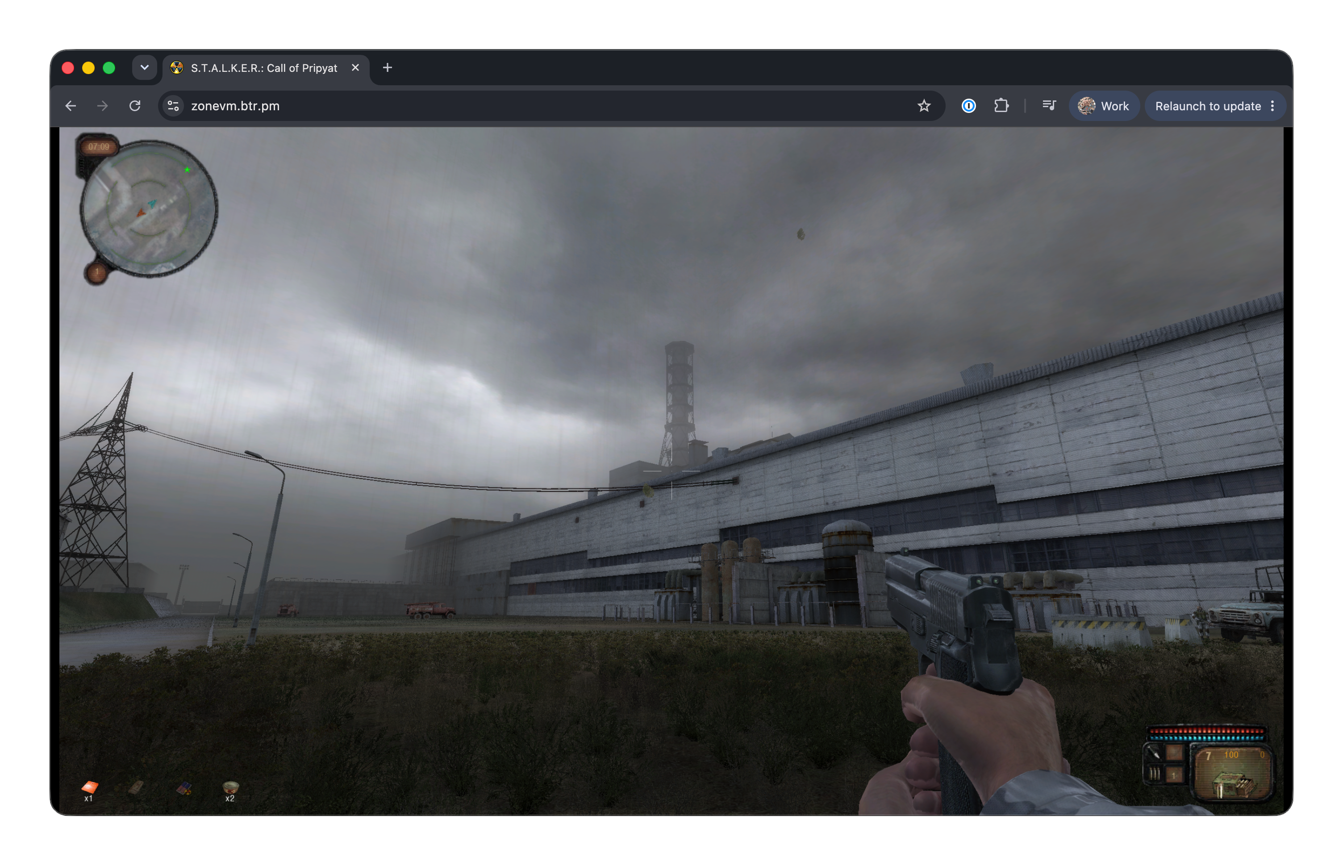Screen dimensions: 1343x866
Task: Open a new tab with the plus button
Action: [x=388, y=68]
